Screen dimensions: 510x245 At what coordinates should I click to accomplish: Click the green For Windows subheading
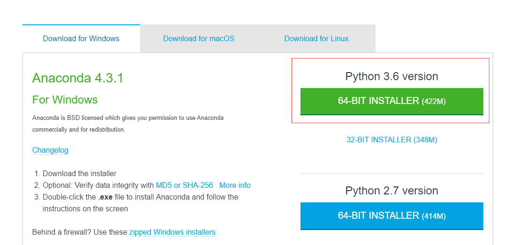[x=65, y=100]
